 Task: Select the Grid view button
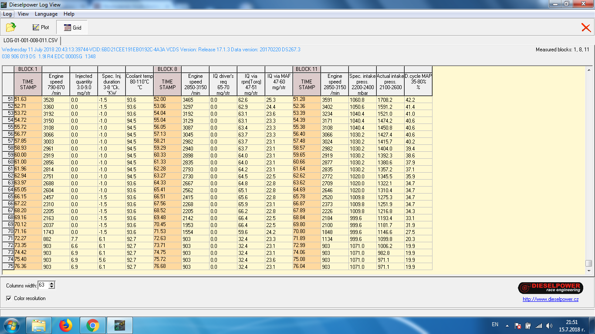click(72, 27)
